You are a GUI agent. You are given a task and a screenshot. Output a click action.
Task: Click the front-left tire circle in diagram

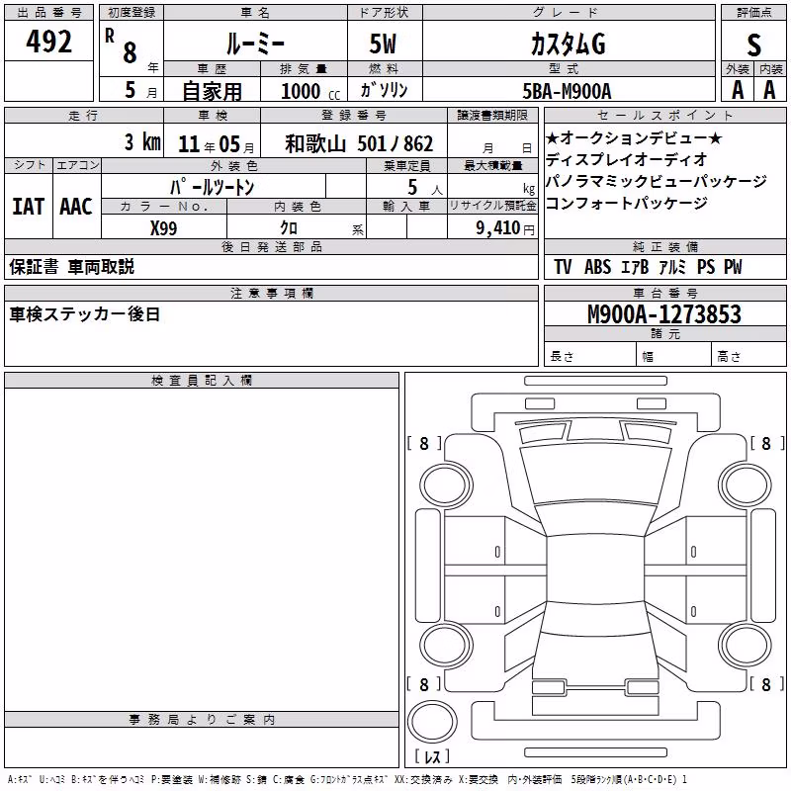446,485
